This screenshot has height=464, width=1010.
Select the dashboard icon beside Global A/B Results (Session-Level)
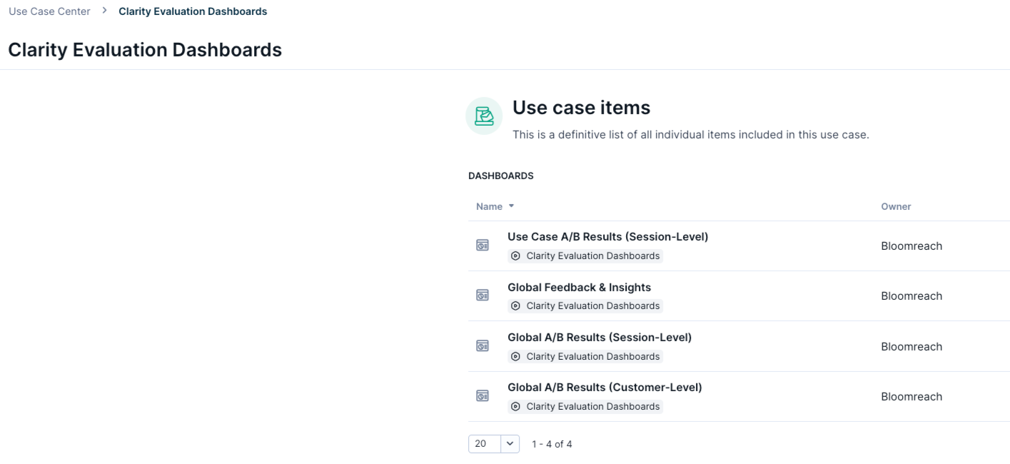click(483, 346)
